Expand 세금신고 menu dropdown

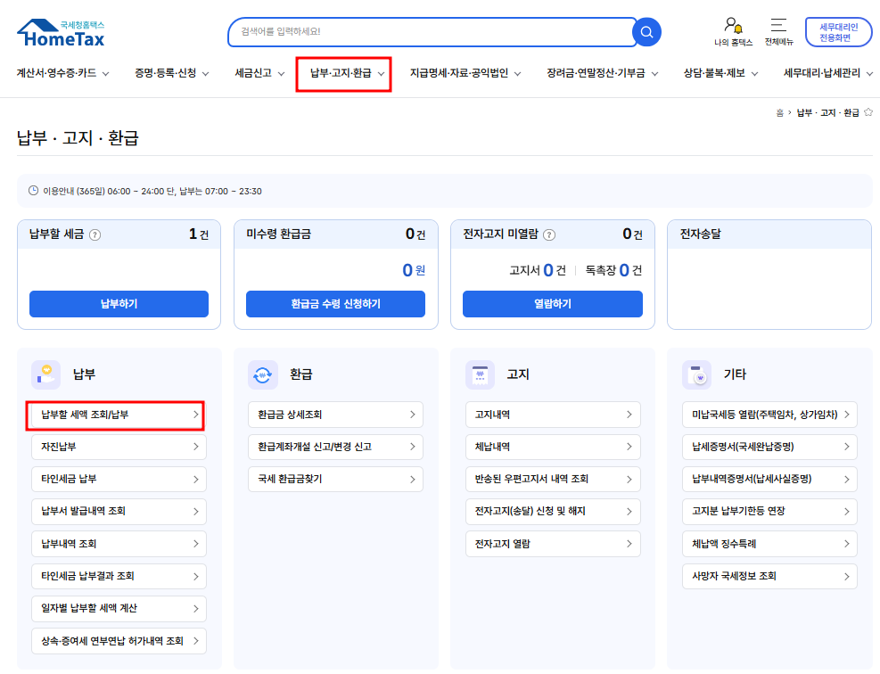point(259,73)
